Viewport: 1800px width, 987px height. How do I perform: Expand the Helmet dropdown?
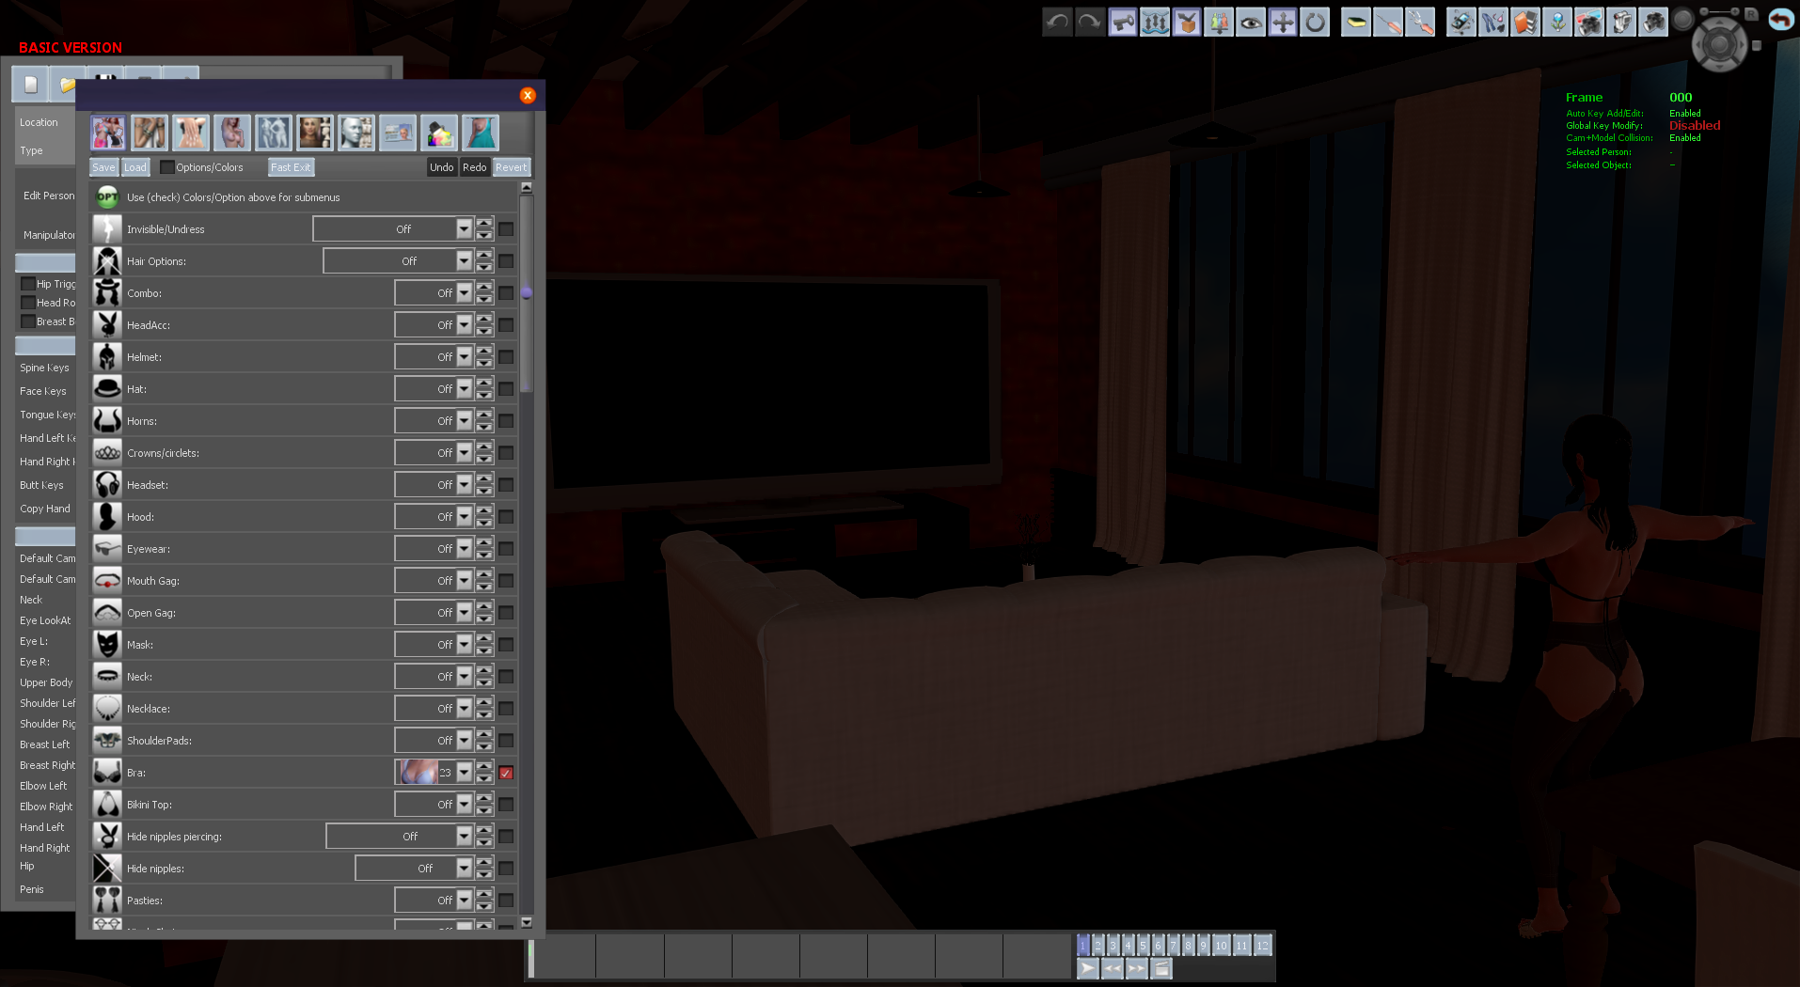464,357
